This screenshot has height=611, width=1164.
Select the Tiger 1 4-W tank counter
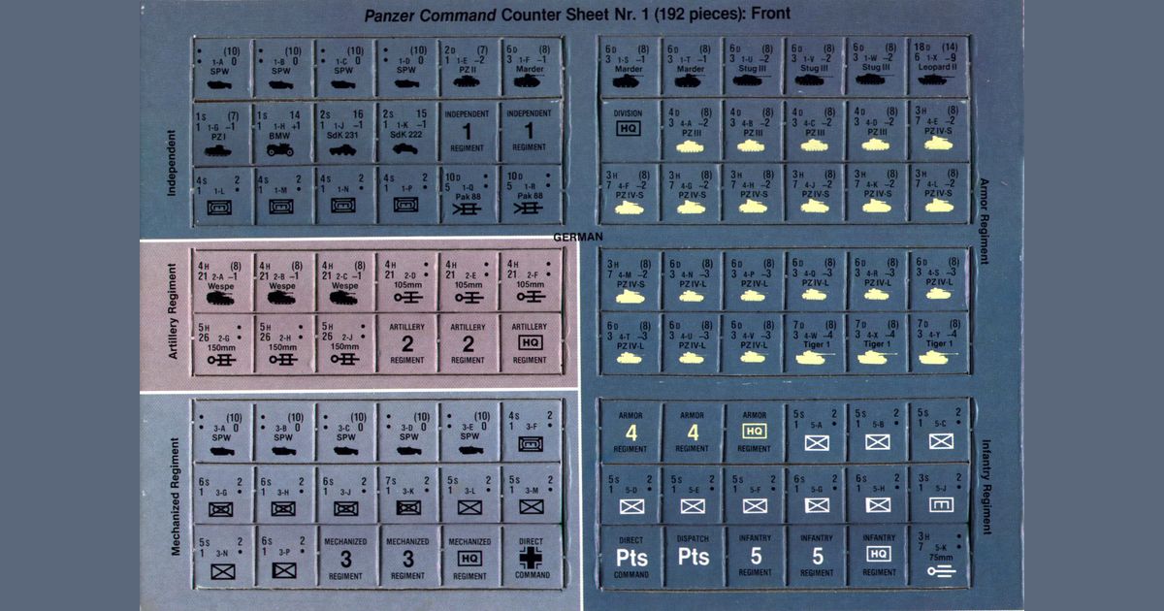tap(815, 343)
